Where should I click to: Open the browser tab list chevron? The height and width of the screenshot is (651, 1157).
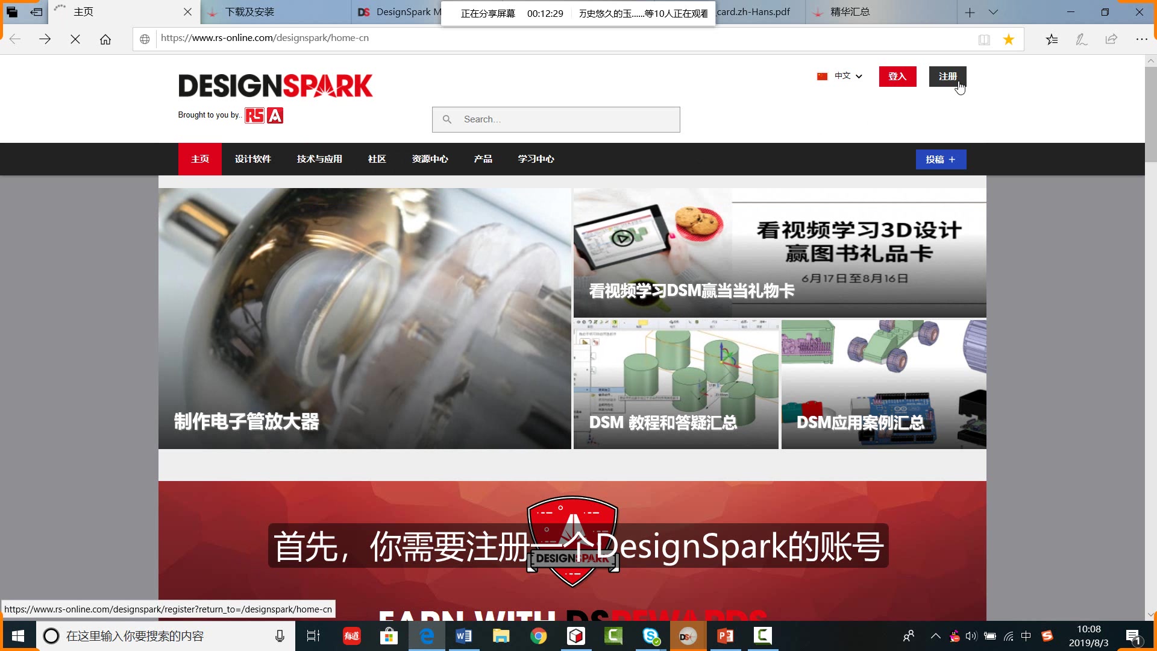click(993, 11)
